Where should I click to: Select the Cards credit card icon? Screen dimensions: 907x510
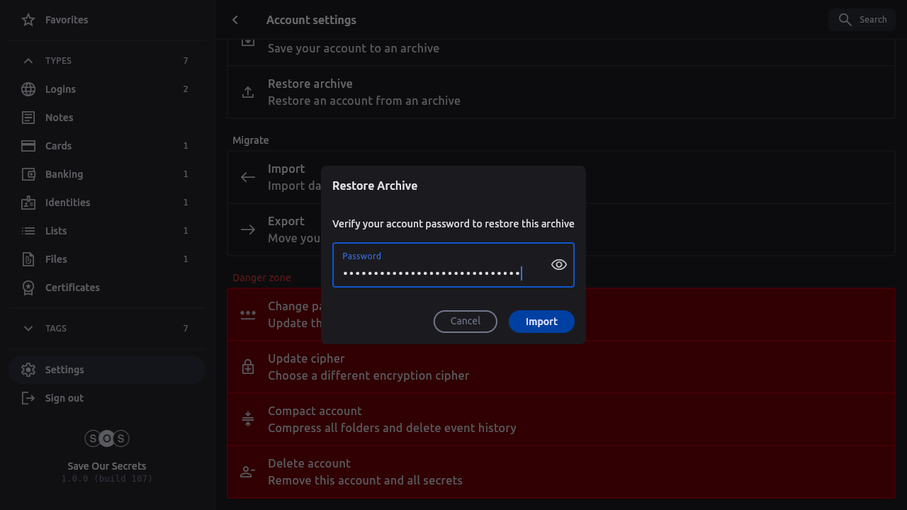coord(28,146)
